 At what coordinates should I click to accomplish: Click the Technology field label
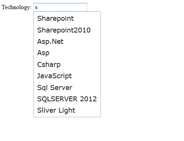[x=17, y=7]
